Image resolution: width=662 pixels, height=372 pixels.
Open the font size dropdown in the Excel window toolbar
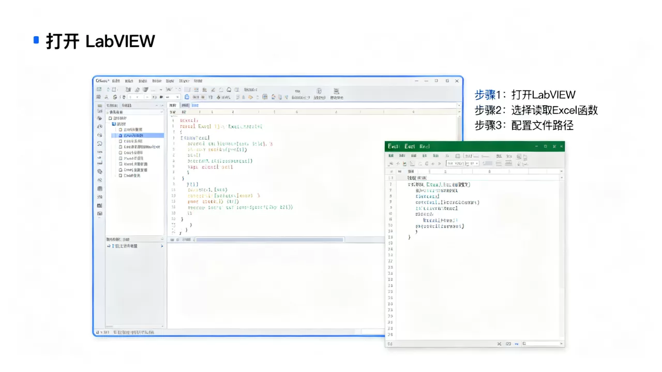(x=477, y=163)
